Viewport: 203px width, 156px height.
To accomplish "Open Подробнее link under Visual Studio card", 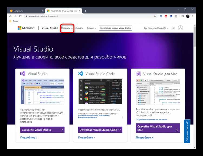I will (x=29, y=138).
